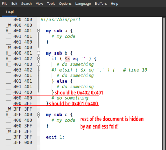Screen dimensions: 166x150
Task: Click the '} else {' line
Action: pos(62,81)
